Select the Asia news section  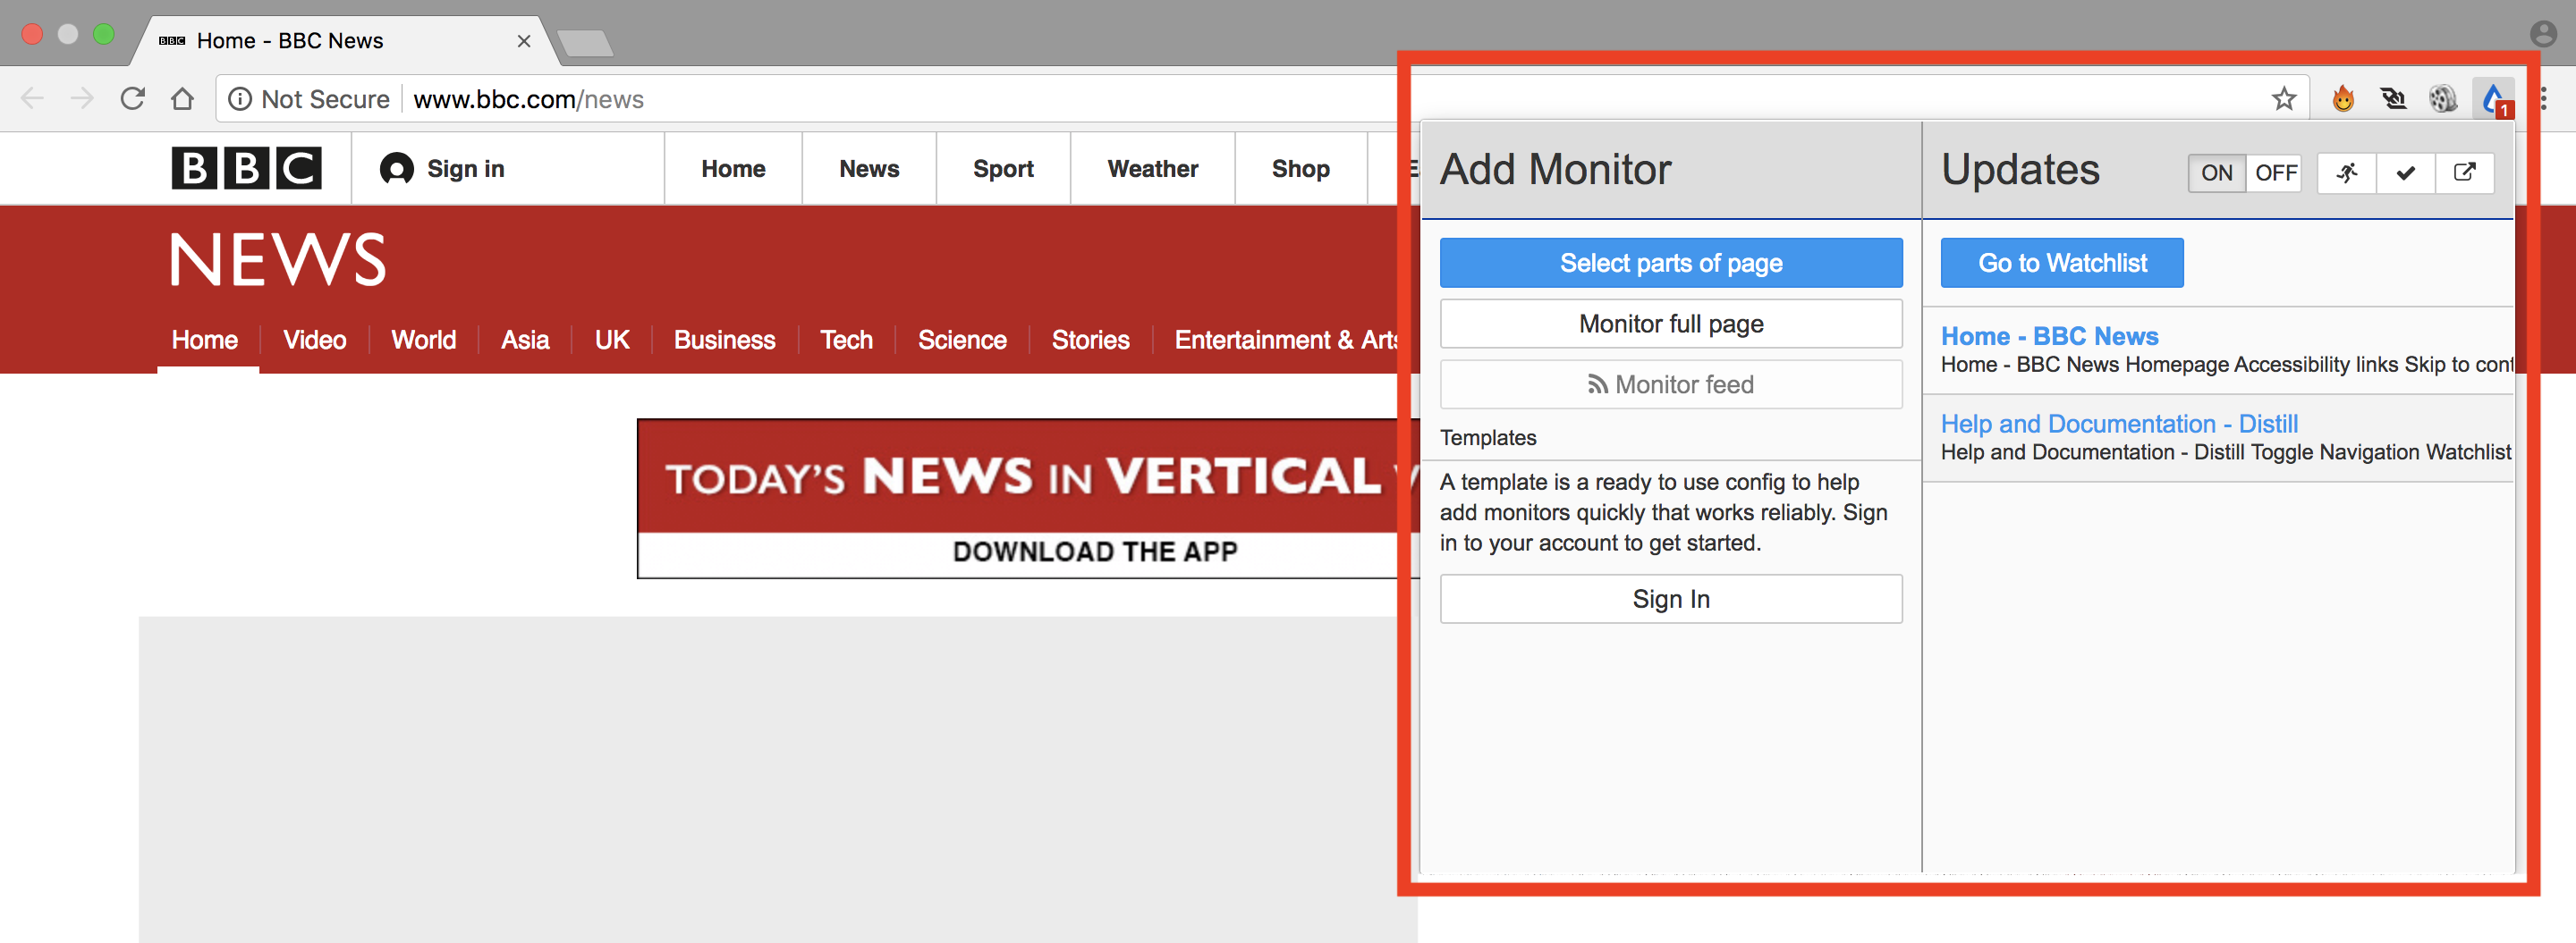click(525, 340)
